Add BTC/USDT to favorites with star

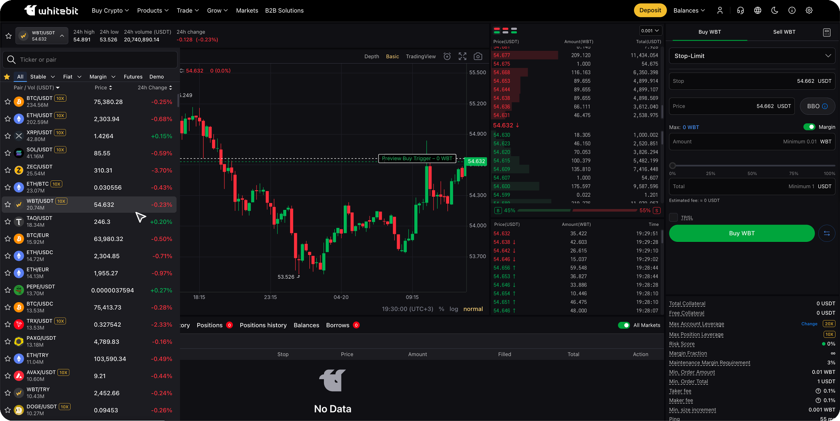(x=8, y=102)
